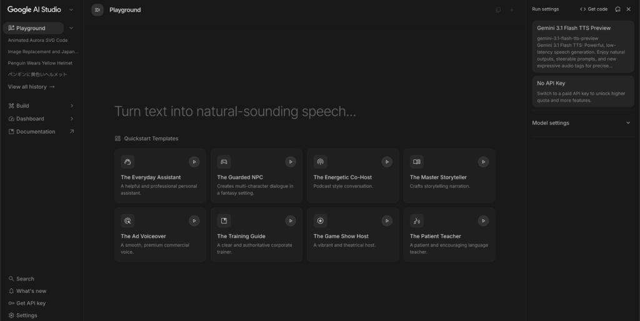
Task: Click View all history link
Action: tap(31, 87)
